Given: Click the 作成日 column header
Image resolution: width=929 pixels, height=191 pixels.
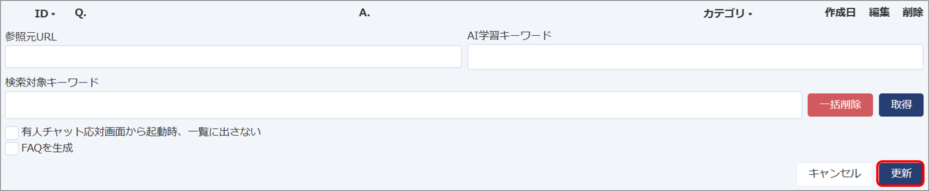Looking at the screenshot, I should pyautogui.click(x=840, y=13).
